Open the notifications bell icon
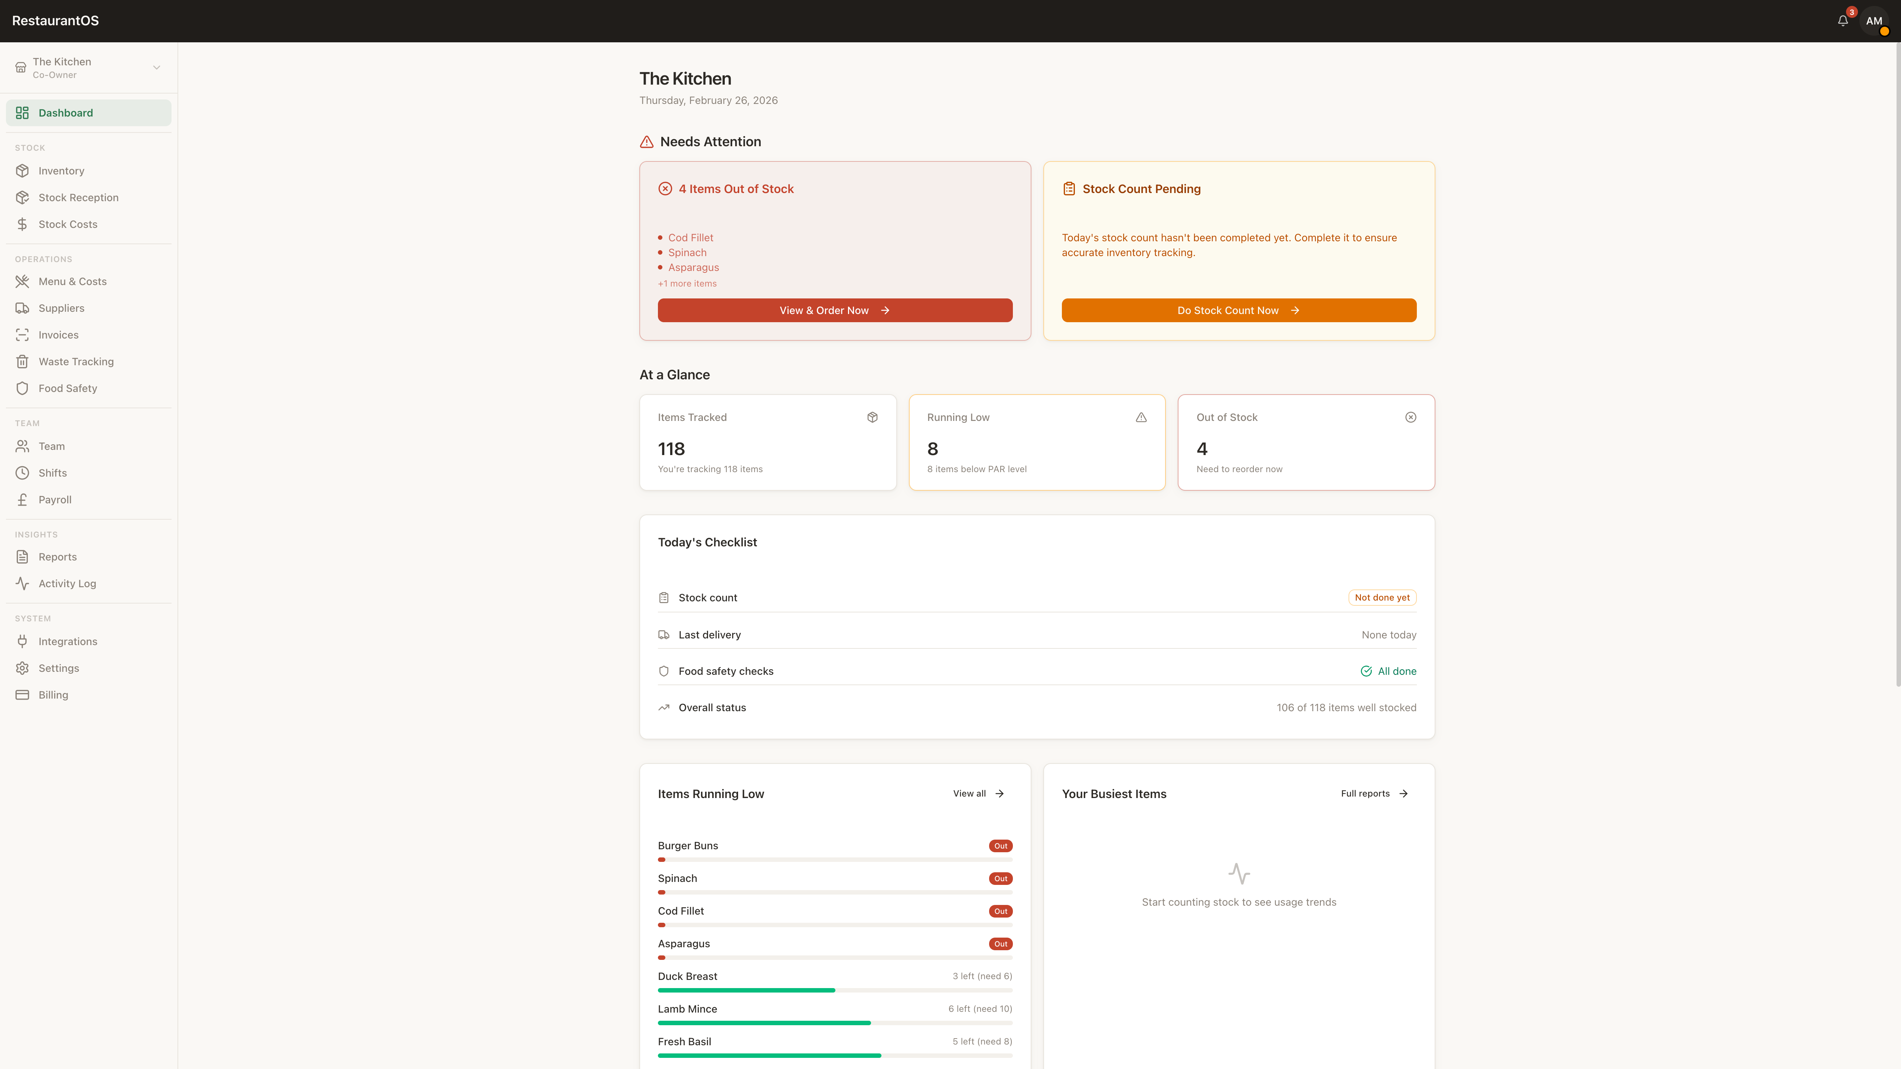This screenshot has height=1069, width=1901. coord(1843,21)
